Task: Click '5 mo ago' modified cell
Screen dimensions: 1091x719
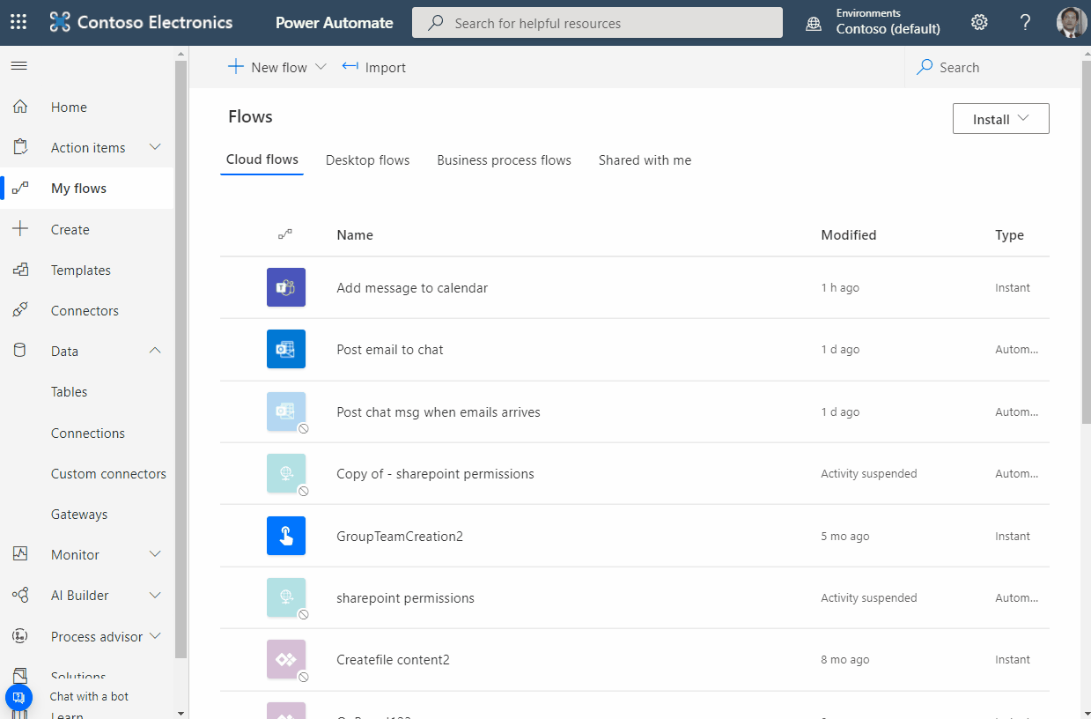Action: pos(845,536)
